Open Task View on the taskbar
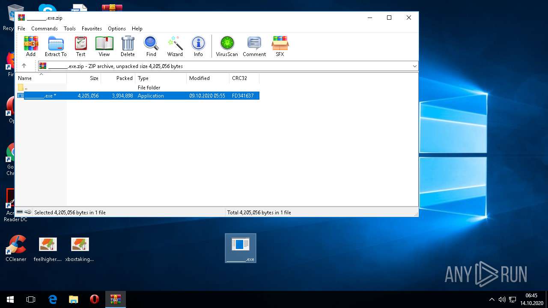 31,299
